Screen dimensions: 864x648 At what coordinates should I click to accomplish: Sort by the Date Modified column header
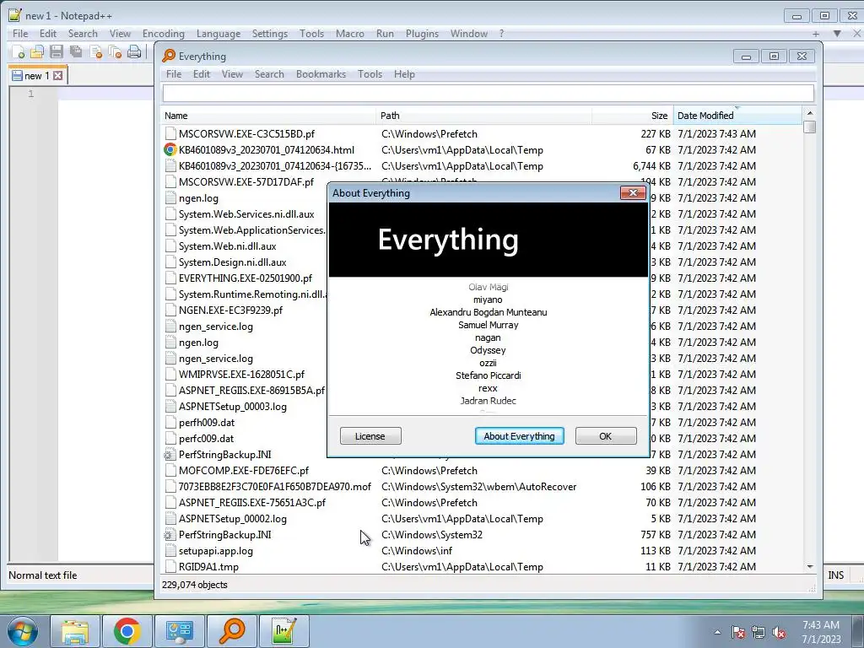pos(737,116)
